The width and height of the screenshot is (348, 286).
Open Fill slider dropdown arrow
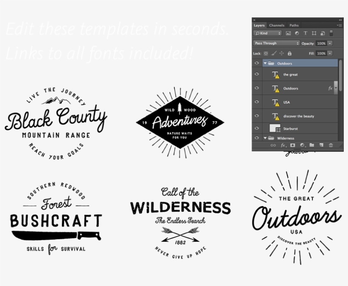[x=330, y=54]
